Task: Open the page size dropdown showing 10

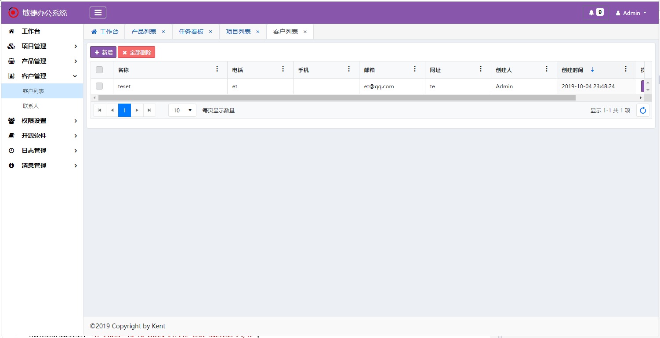Action: click(182, 110)
